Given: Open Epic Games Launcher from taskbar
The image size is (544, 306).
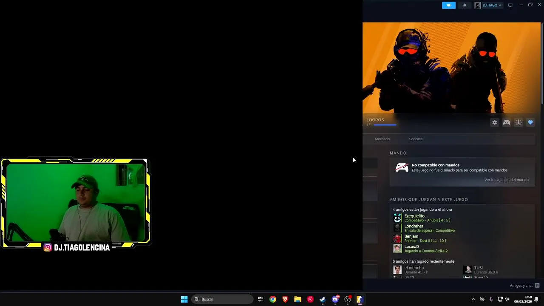Looking at the screenshot, I should click(x=261, y=299).
